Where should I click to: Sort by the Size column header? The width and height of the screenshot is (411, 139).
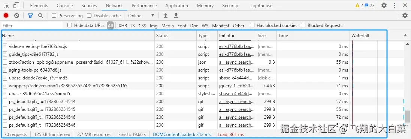266,35
